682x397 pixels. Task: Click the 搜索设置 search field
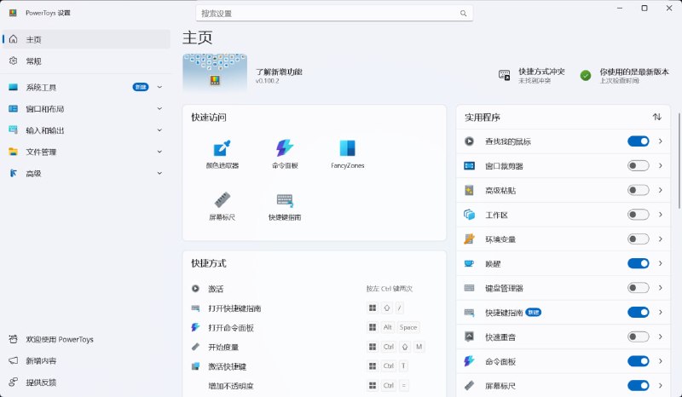[x=334, y=14]
